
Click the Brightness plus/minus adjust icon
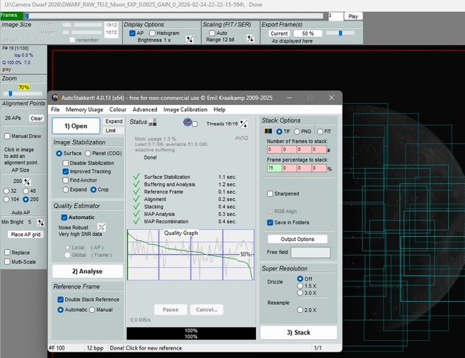coord(190,39)
